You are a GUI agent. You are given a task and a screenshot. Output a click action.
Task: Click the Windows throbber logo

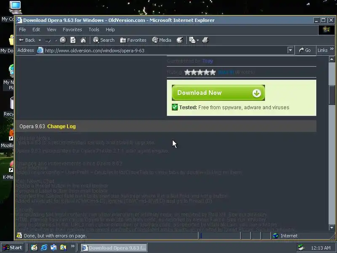point(326,30)
